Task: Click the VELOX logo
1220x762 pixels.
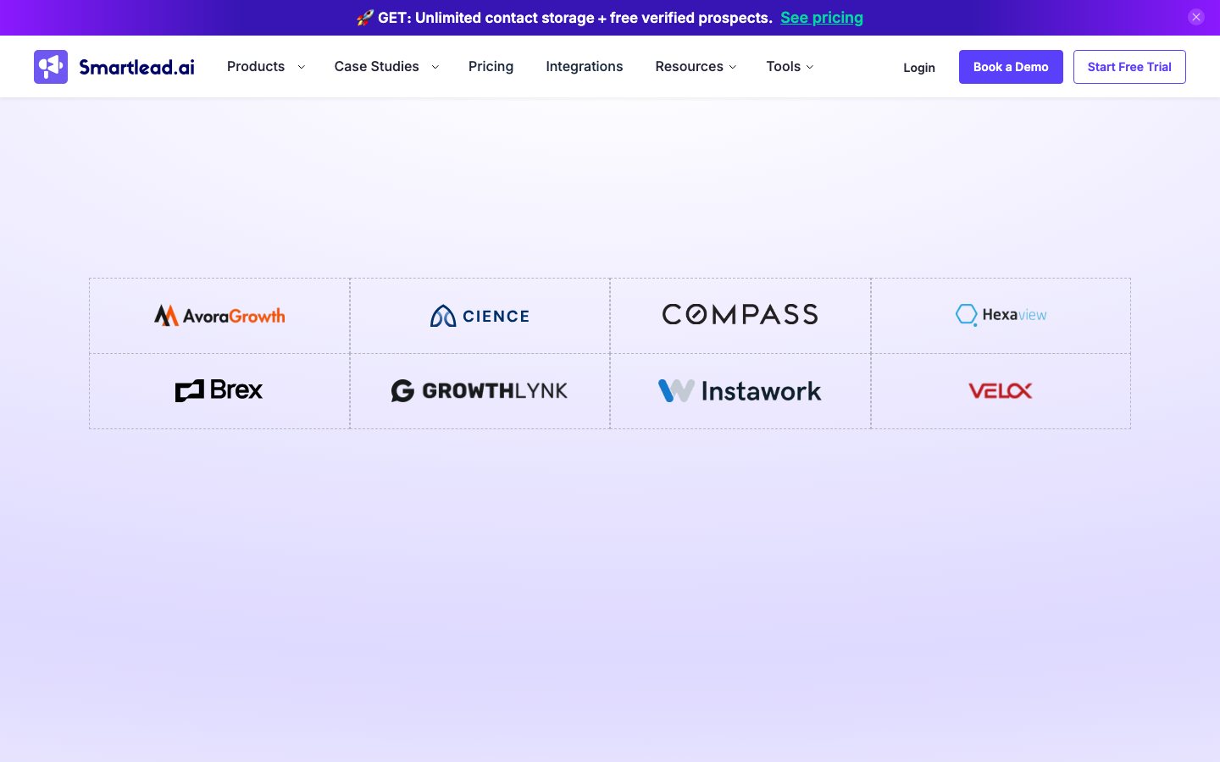Action: pyautogui.click(x=1001, y=390)
